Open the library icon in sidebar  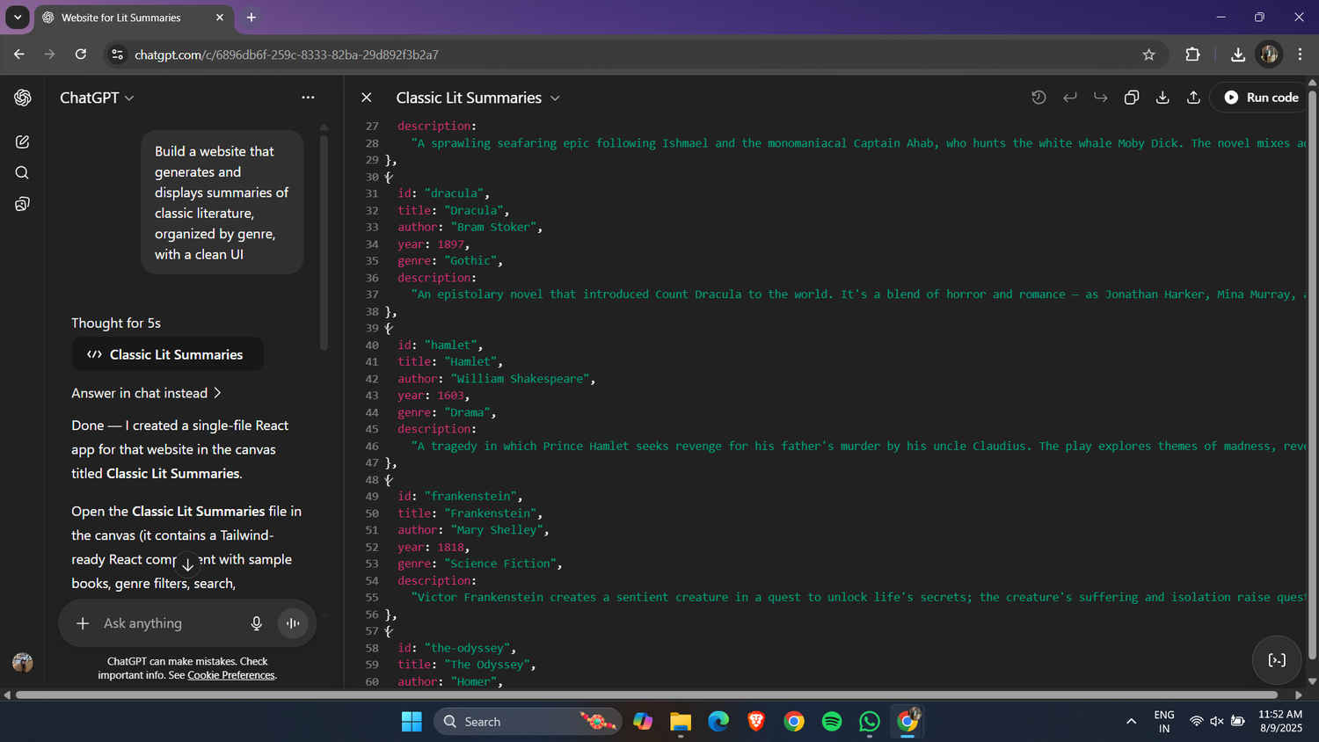pyautogui.click(x=22, y=205)
